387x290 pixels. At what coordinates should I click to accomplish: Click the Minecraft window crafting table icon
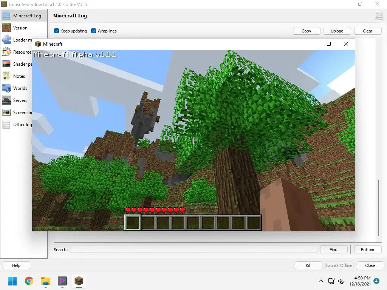pos(38,44)
